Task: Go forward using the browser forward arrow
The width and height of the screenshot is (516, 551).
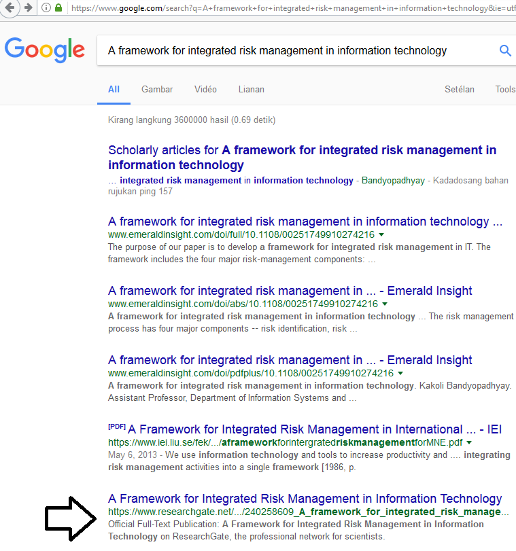Action: coord(28,7)
